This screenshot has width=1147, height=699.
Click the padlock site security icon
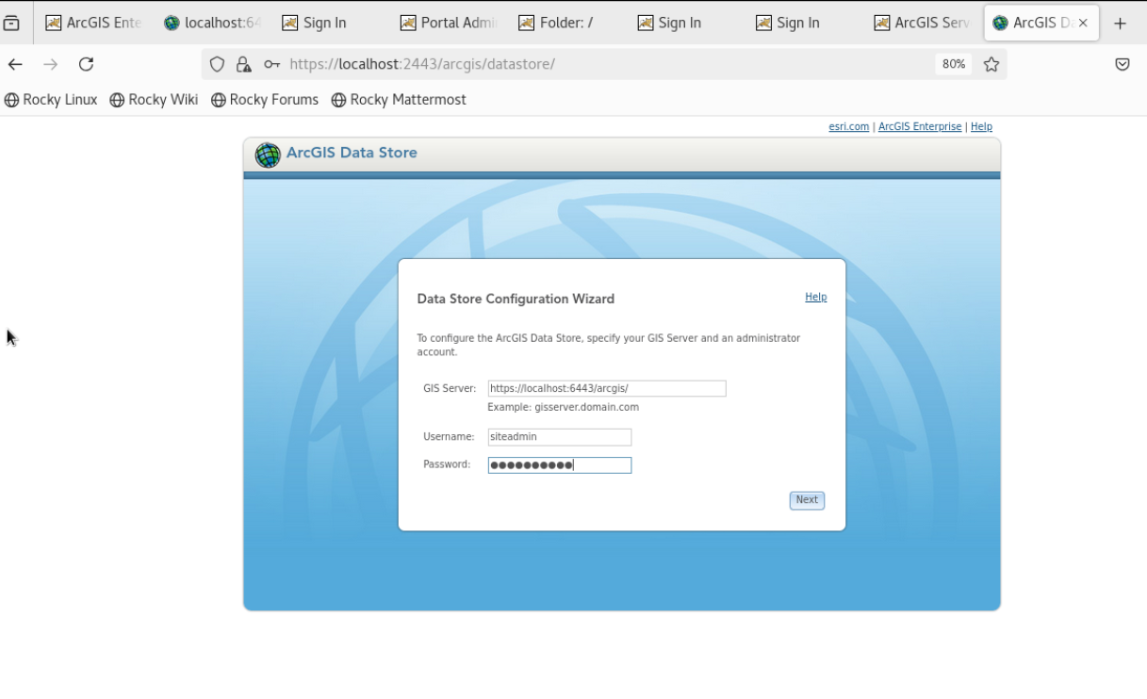244,64
